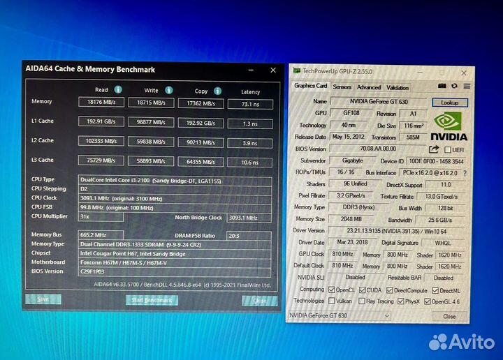Image resolution: width=503 pixels, height=360 pixels.
Task: Toggle the OpenCL checkbox
Action: point(332,290)
